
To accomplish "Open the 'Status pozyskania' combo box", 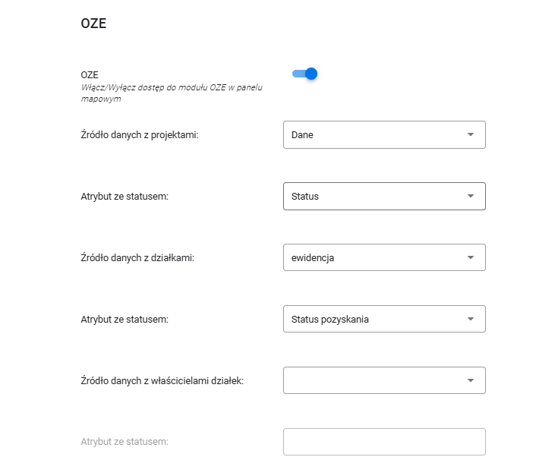I will point(372,319).
